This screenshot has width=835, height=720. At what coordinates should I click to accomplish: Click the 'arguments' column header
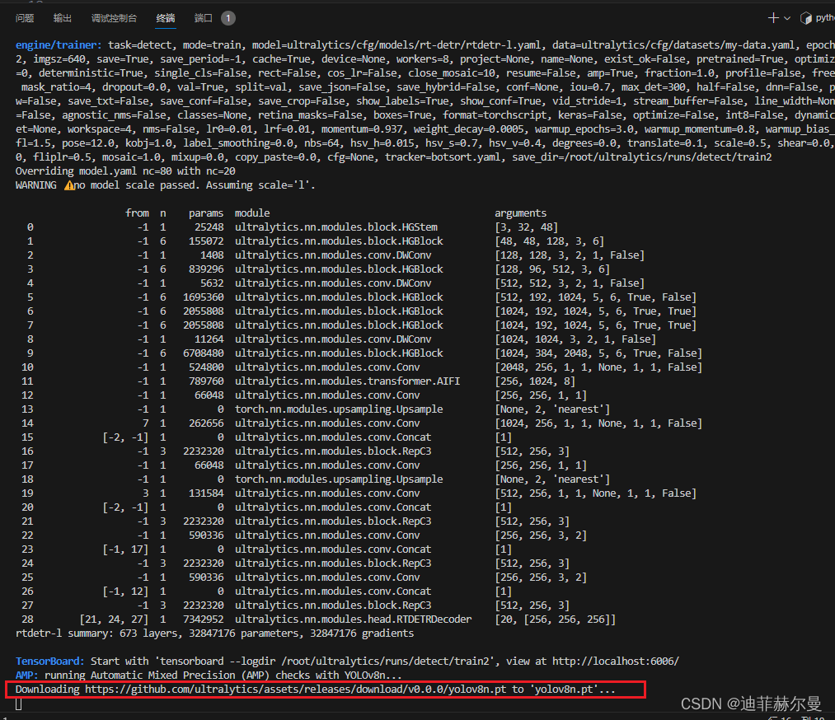520,213
